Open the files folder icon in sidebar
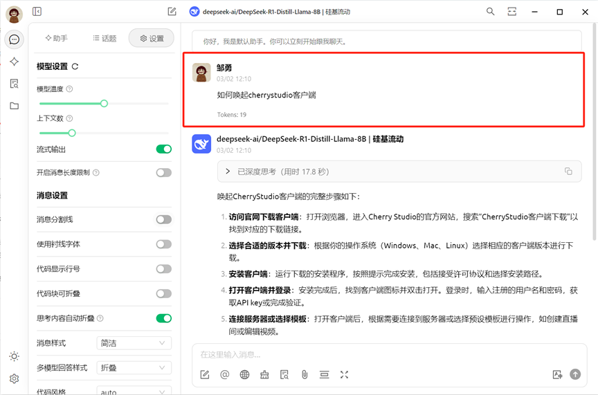598x395 pixels. [14, 106]
